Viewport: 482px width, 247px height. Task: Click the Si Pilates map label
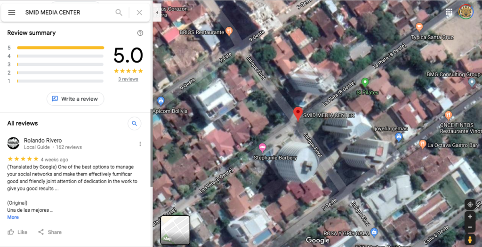click(x=367, y=93)
